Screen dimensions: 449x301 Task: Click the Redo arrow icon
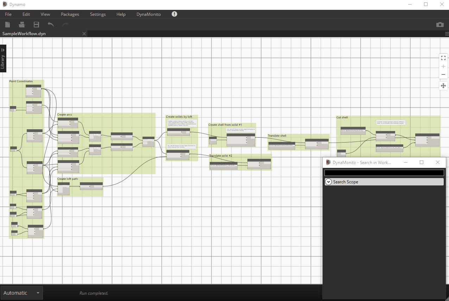pyautogui.click(x=65, y=24)
